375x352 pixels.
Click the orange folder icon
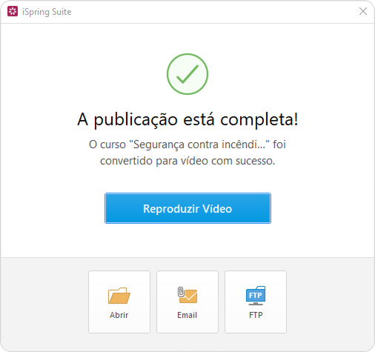coord(119,296)
